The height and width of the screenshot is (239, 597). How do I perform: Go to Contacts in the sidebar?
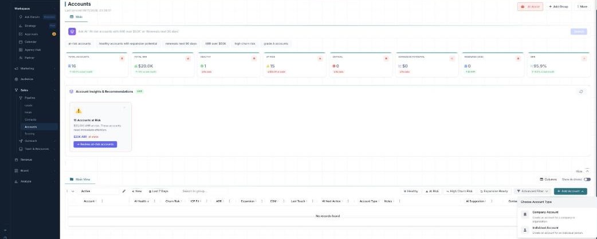30,120
